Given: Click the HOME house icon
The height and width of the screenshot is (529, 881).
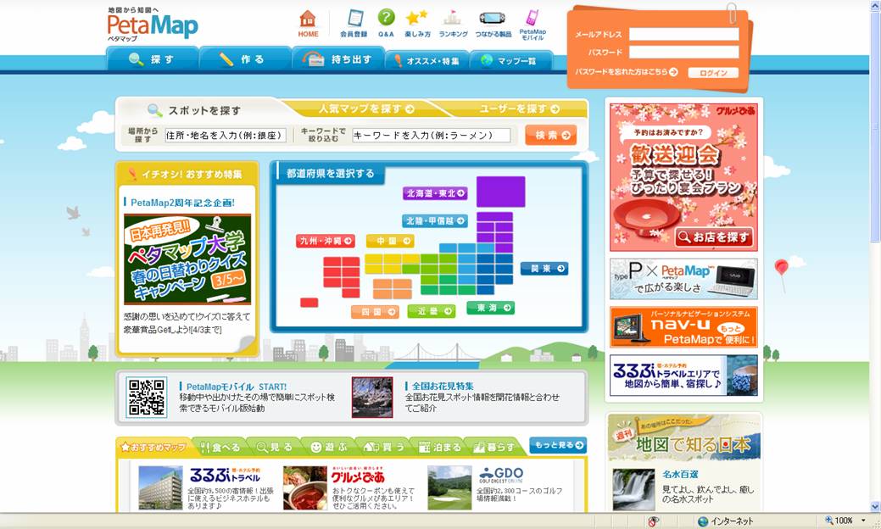Looking at the screenshot, I should point(307,19).
